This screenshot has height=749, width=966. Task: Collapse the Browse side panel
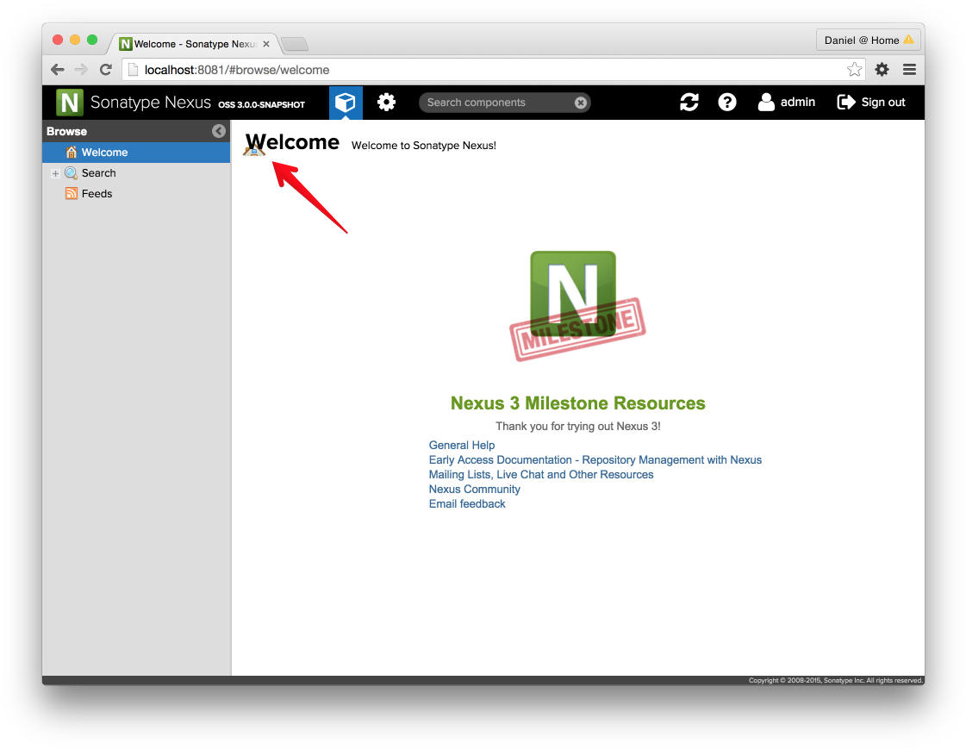219,131
